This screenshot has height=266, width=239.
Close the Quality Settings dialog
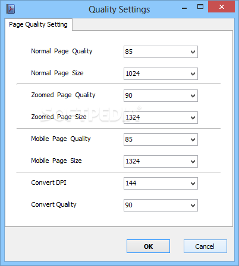[222, 7]
